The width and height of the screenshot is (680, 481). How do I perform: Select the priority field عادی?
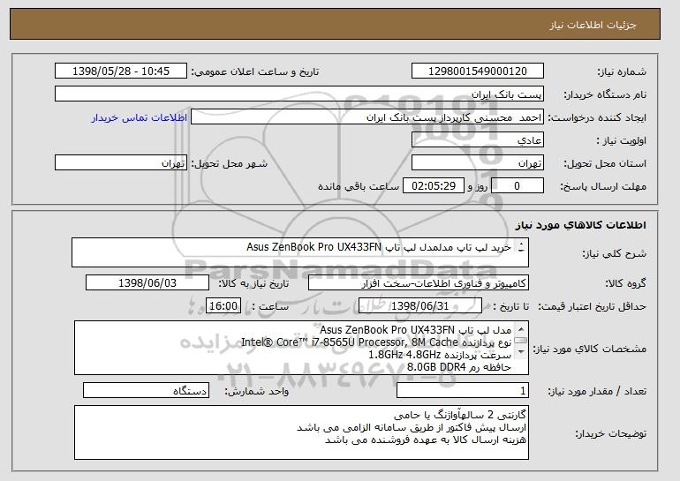[478, 140]
